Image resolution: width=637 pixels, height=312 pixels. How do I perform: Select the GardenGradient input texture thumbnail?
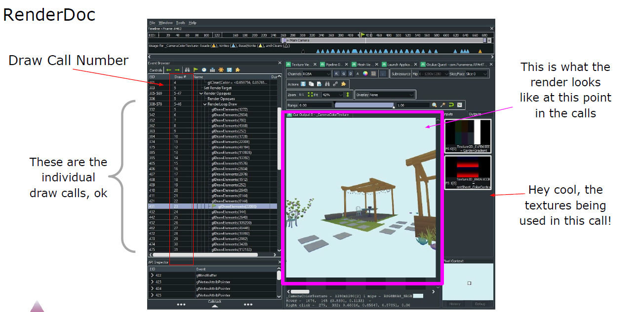click(x=468, y=136)
